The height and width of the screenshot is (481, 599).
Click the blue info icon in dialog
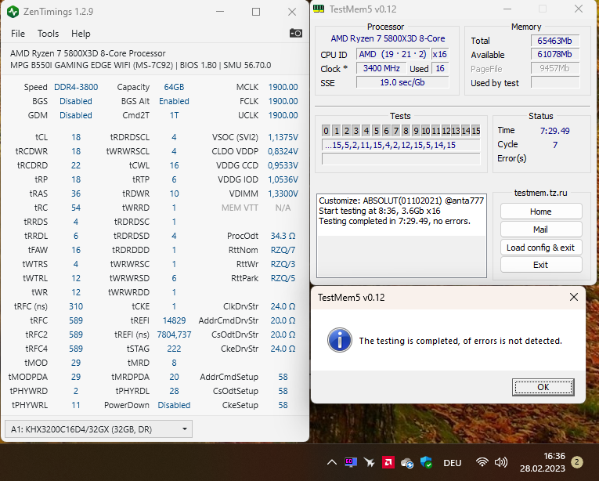(339, 340)
